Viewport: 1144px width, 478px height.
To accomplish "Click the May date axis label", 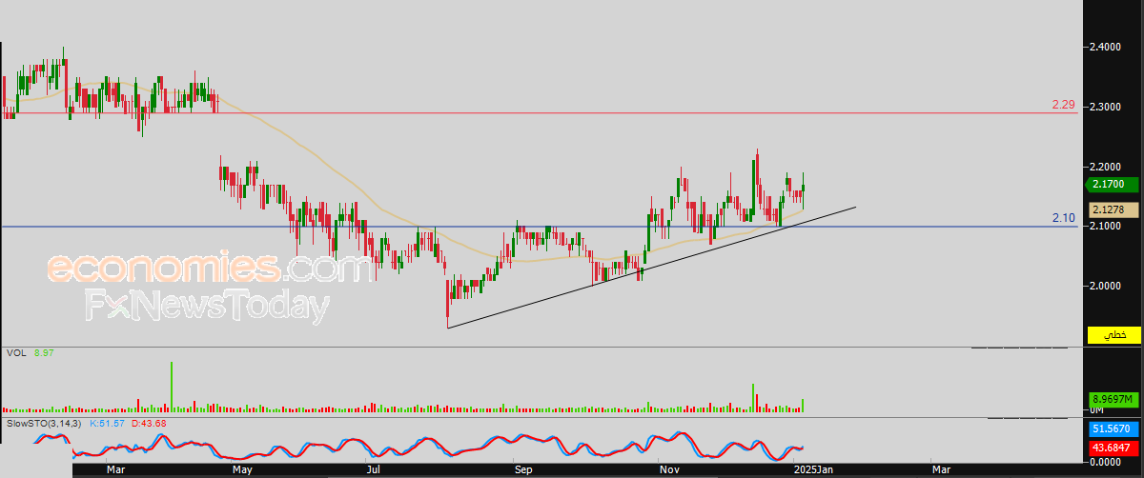I will [x=242, y=469].
